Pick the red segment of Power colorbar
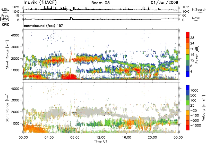 pos(188,35)
